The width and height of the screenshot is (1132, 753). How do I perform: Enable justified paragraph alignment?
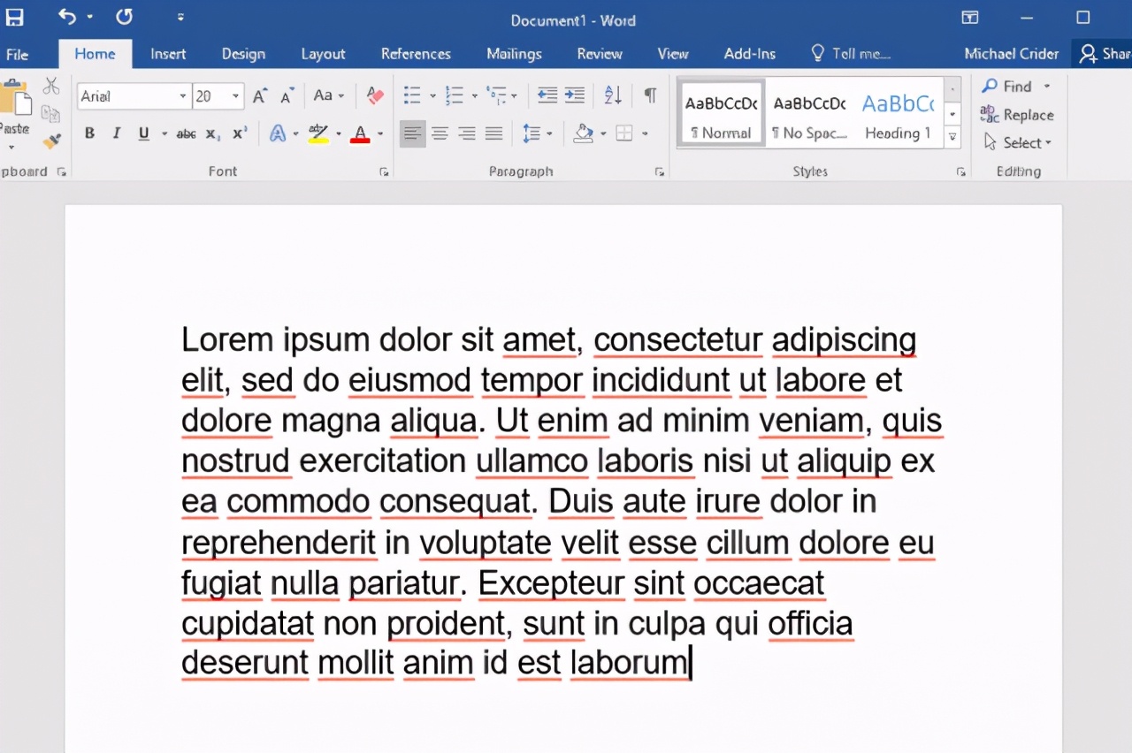(493, 133)
